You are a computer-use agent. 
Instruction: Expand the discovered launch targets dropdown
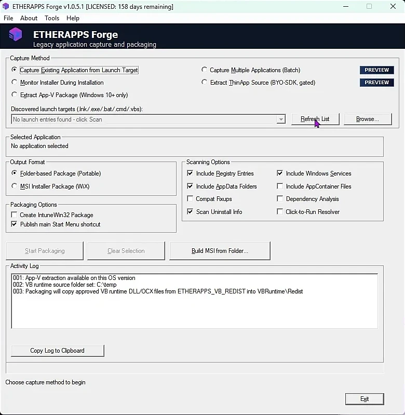[281, 119]
